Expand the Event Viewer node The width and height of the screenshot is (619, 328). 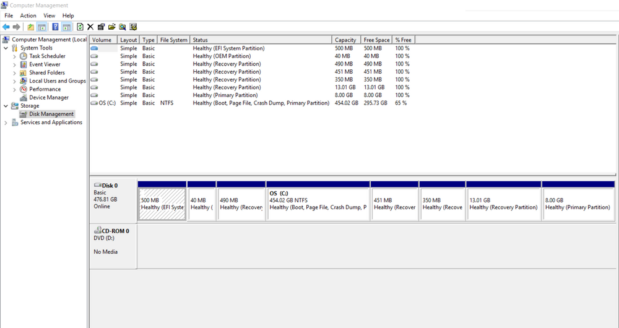(15, 65)
